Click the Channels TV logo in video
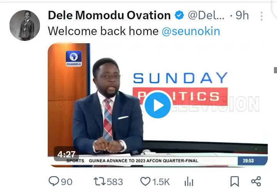 click(x=73, y=59)
